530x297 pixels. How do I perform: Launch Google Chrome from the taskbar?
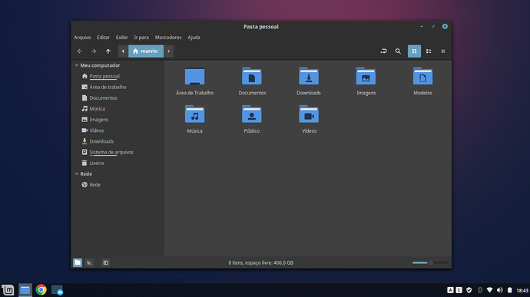point(41,290)
